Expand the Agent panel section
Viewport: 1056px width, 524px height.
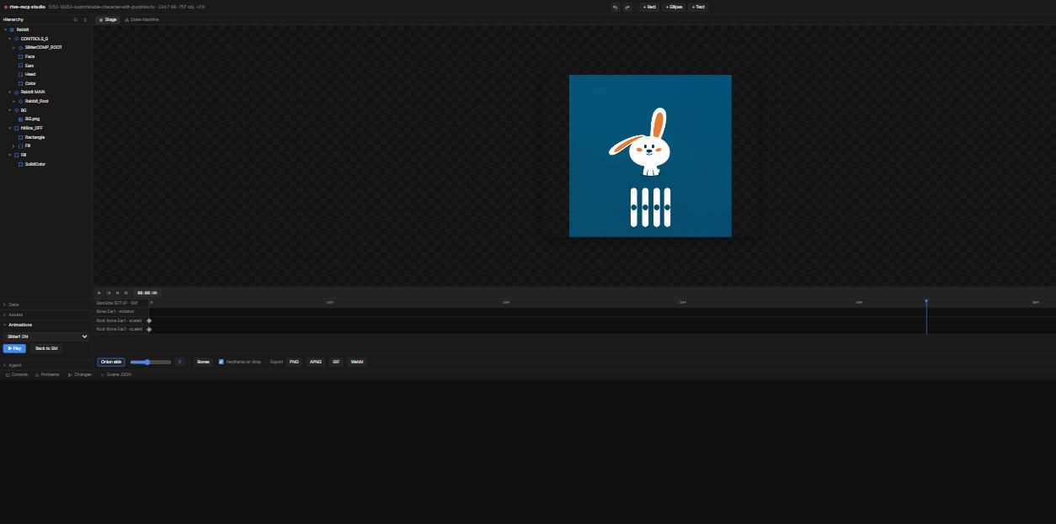tap(45, 365)
